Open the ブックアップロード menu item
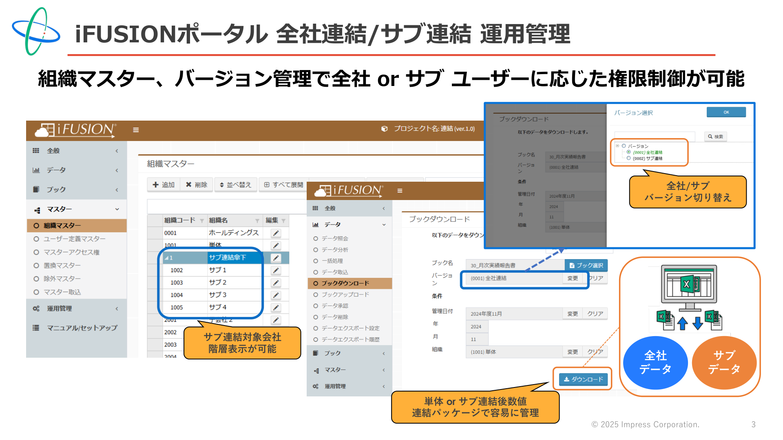The width and height of the screenshot is (783, 440). point(345,295)
